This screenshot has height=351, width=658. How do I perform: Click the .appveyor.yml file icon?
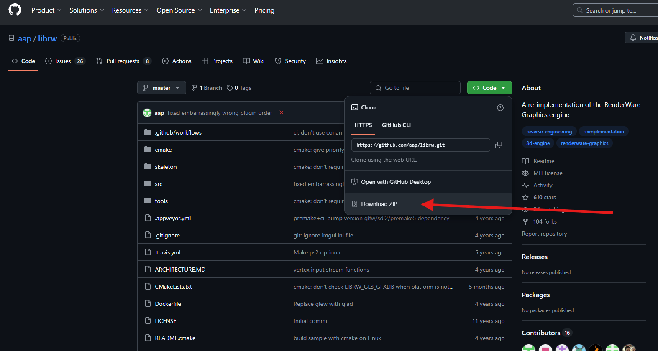(x=148, y=218)
